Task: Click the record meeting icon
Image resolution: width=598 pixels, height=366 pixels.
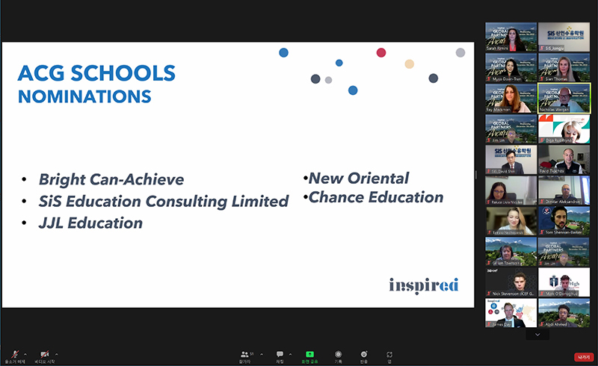Action: point(339,354)
